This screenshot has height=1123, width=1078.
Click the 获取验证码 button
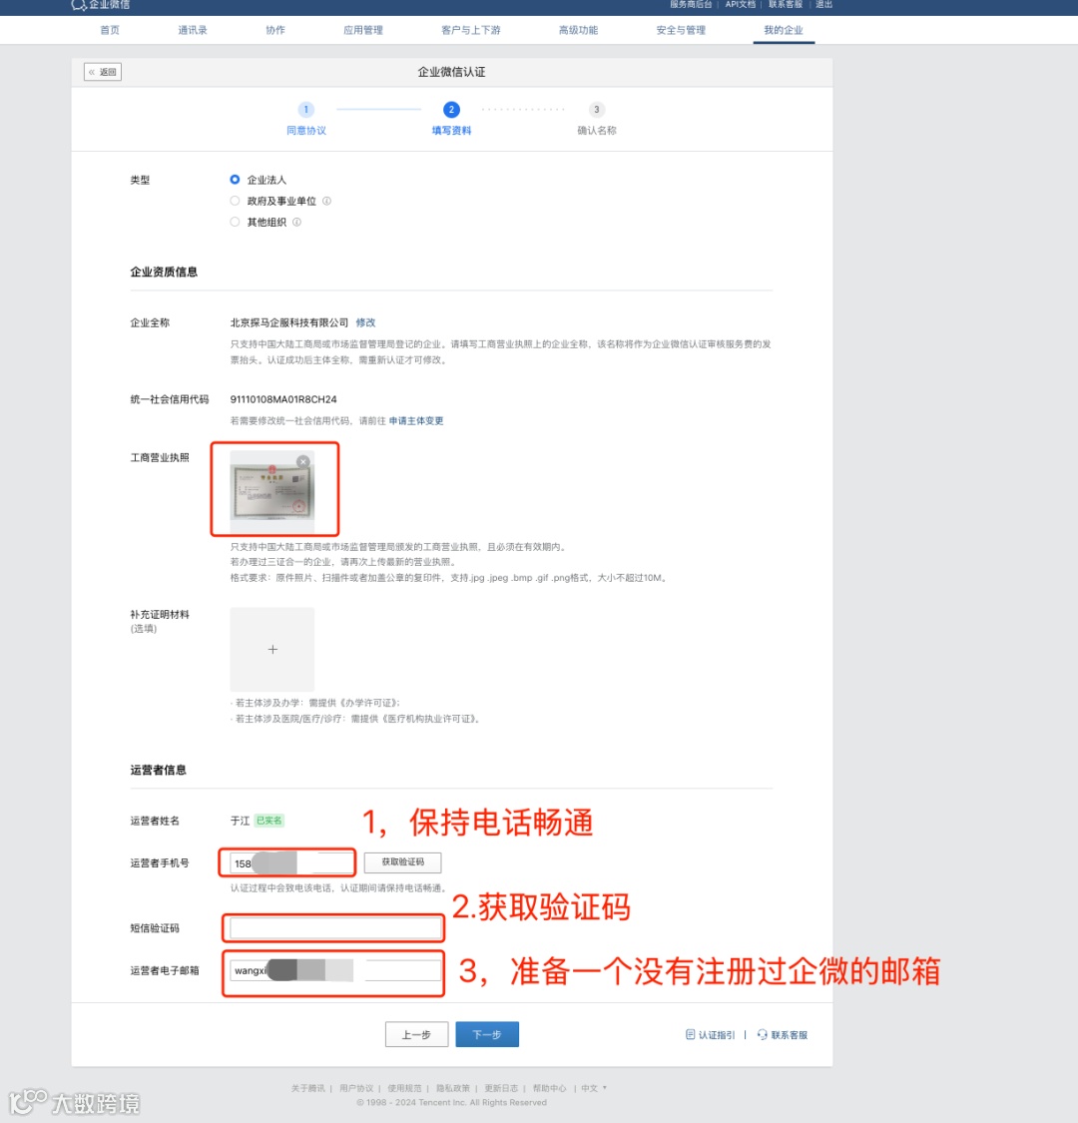tap(402, 862)
